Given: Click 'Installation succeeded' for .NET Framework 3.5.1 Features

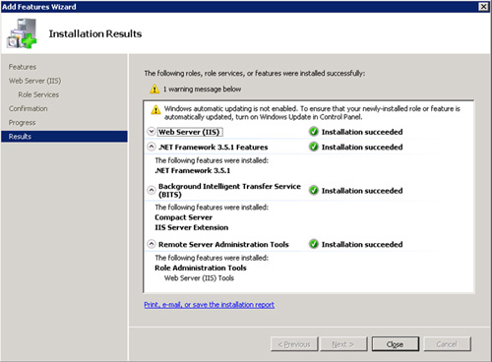Looking at the screenshot, I should point(362,147).
